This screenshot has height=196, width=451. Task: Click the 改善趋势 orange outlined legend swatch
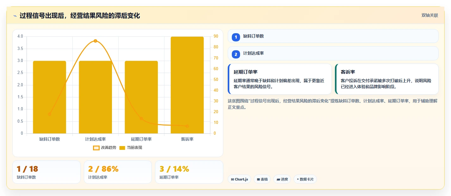click(x=96, y=148)
